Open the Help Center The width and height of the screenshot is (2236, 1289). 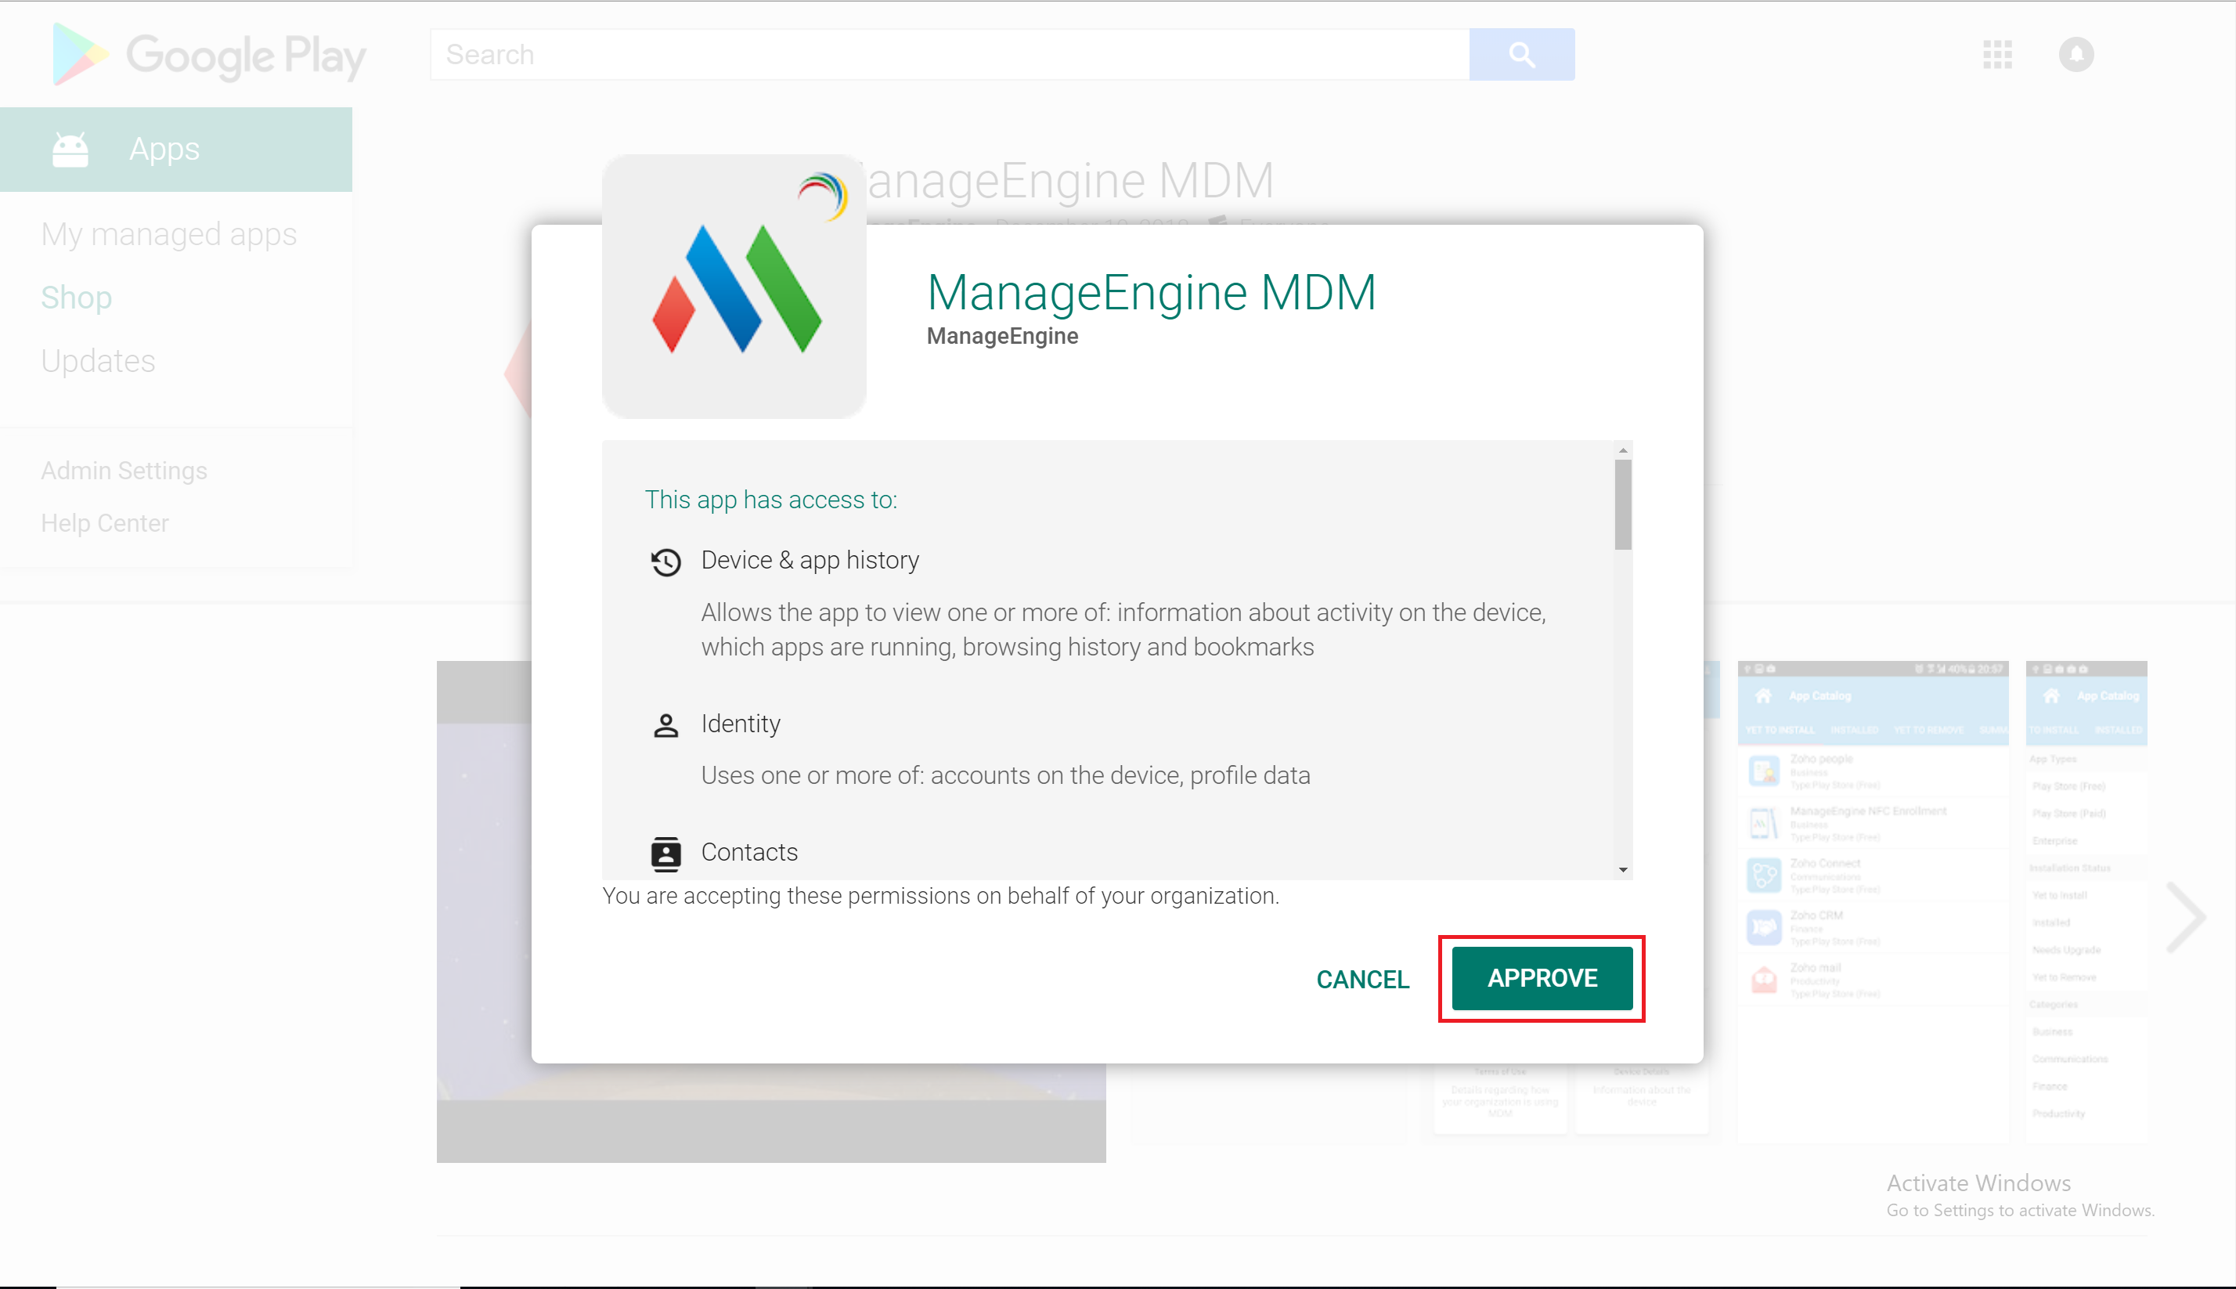point(104,522)
